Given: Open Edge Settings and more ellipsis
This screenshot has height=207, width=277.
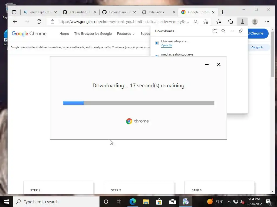Looking at the screenshot, I should click(267, 22).
